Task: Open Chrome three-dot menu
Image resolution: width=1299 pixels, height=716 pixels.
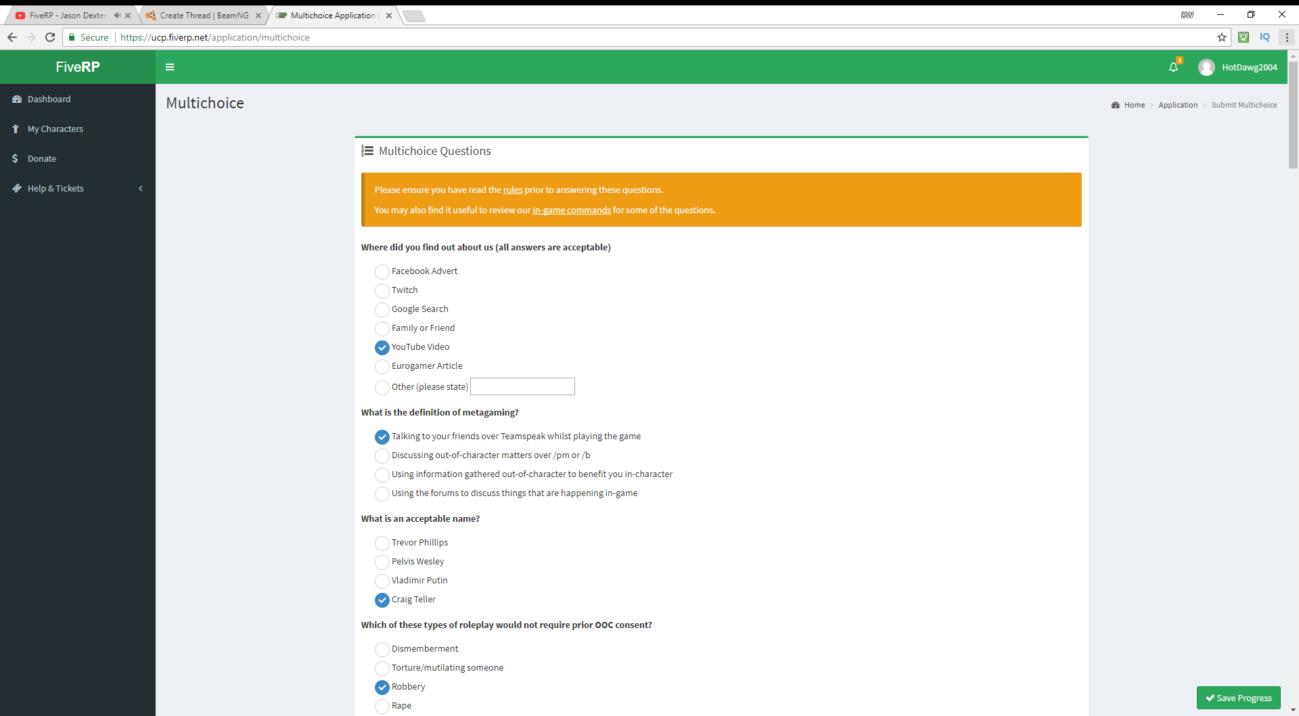Action: coord(1287,37)
